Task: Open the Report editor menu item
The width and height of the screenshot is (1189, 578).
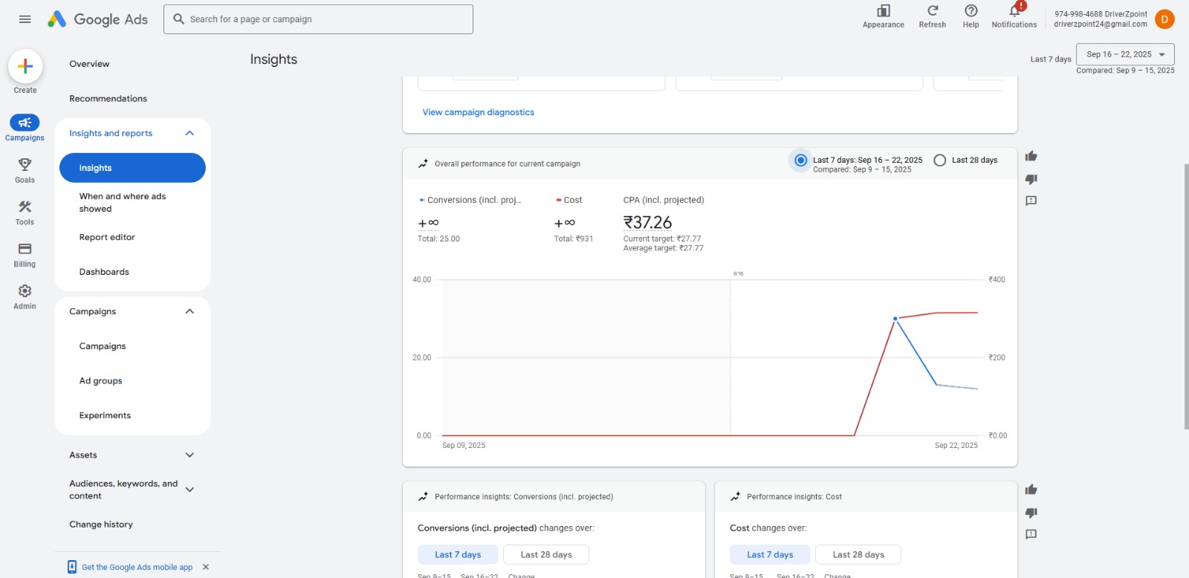Action: [107, 238]
